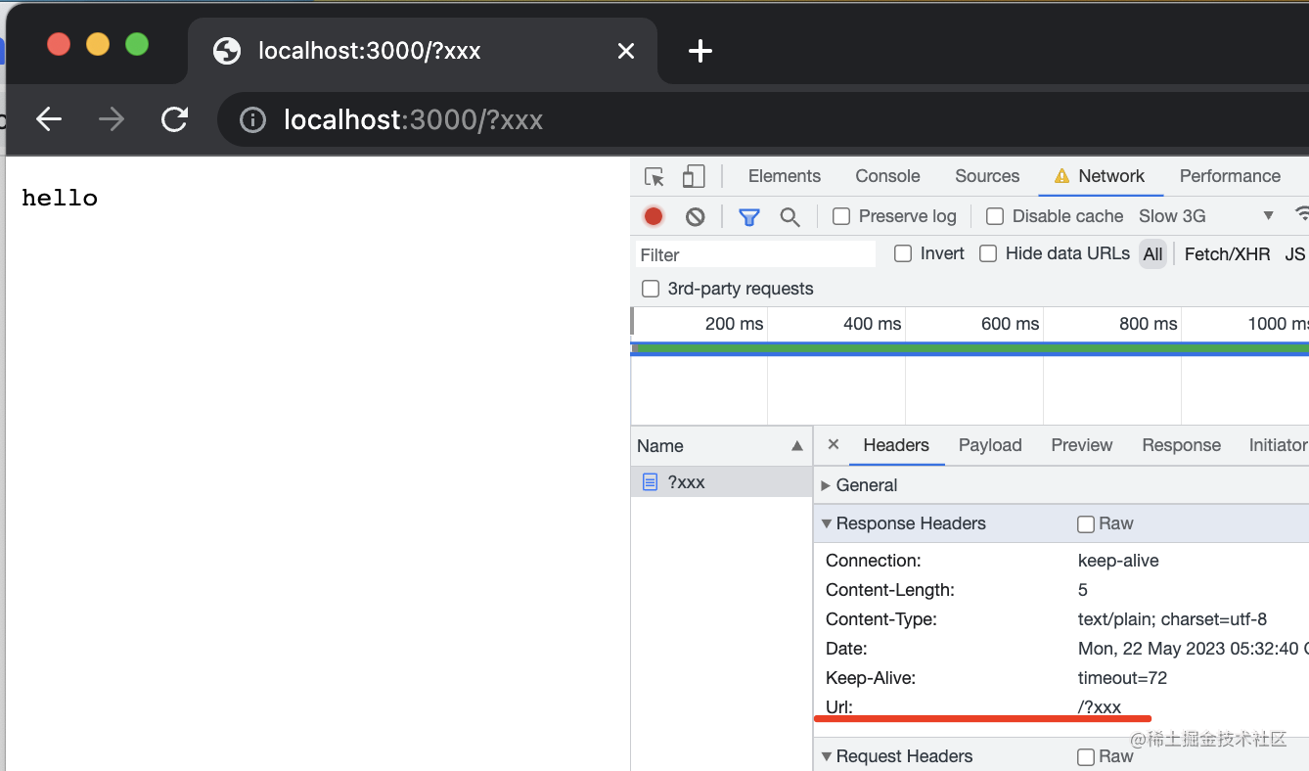Viewport: 1309px width, 771px height.
Task: Click the "/?xxx" Url header value
Action: click(1100, 707)
